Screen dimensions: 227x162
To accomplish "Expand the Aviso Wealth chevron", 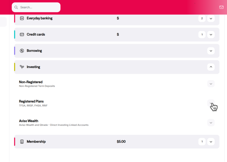I will (x=211, y=122).
